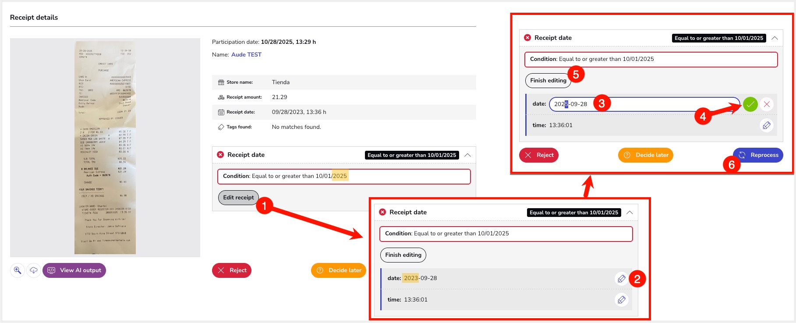Click pencil icon beside date 2023-09-28
This screenshot has height=323, width=796.
(x=621, y=279)
